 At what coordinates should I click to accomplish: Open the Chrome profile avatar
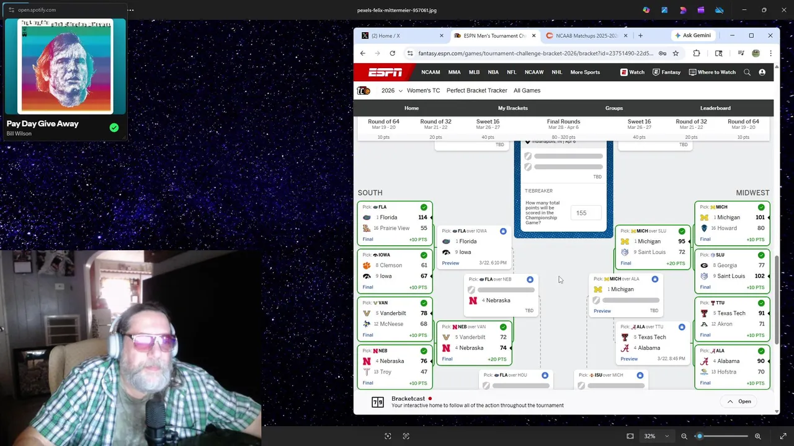(756, 53)
